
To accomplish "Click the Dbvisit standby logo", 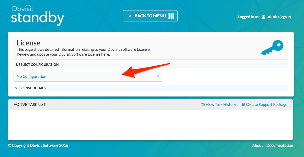I will point(37,14).
